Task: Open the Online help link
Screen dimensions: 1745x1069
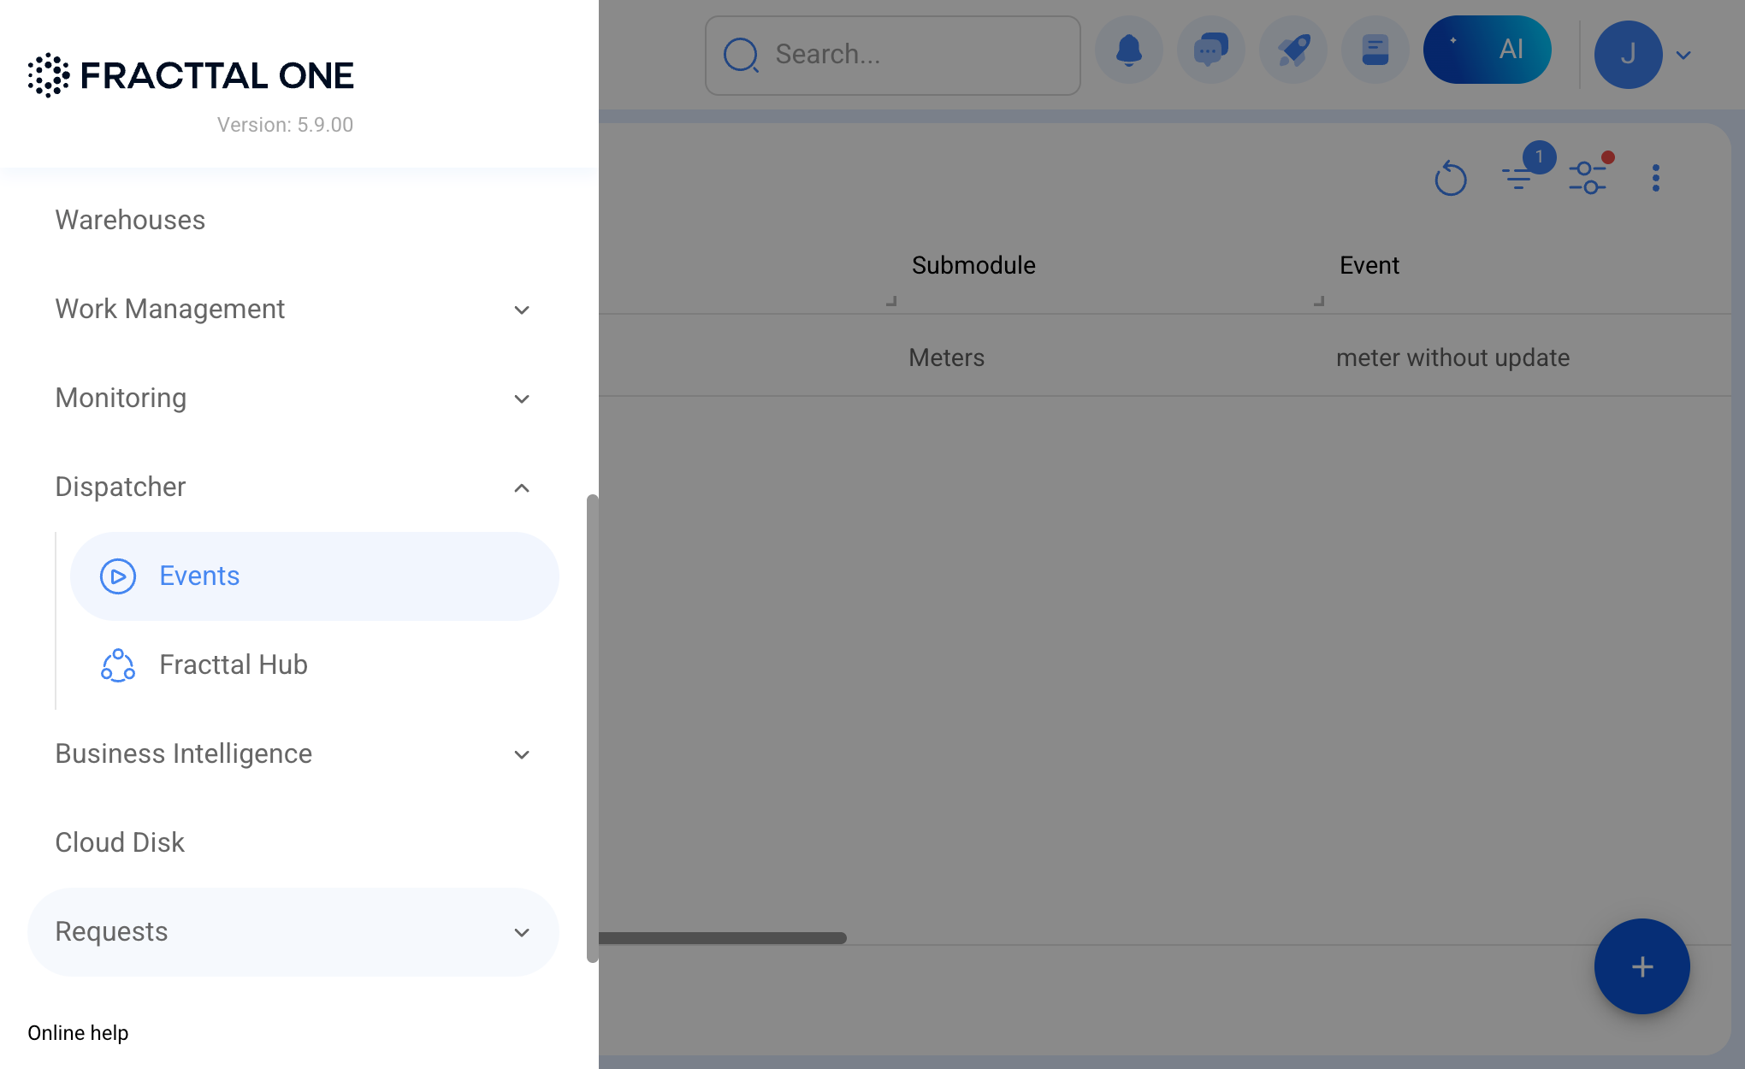Action: [78, 1033]
